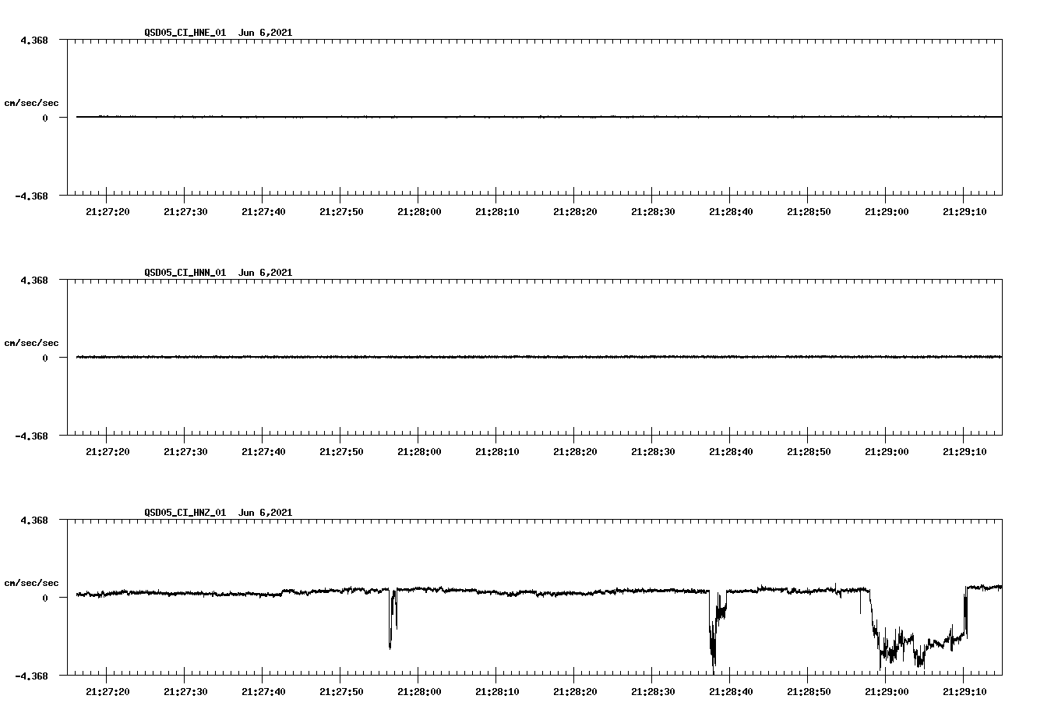Click the 21:27:40 time label under HNZ chart
The height and width of the screenshot is (720, 1058).
[263, 692]
